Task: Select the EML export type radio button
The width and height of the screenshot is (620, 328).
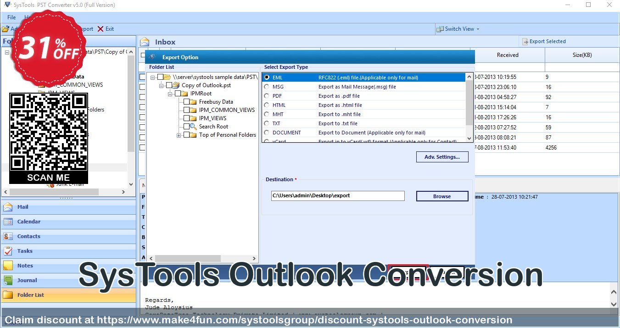Action: pyautogui.click(x=267, y=78)
